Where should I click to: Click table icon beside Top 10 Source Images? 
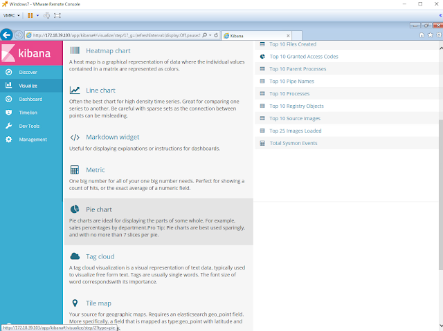tap(262, 118)
